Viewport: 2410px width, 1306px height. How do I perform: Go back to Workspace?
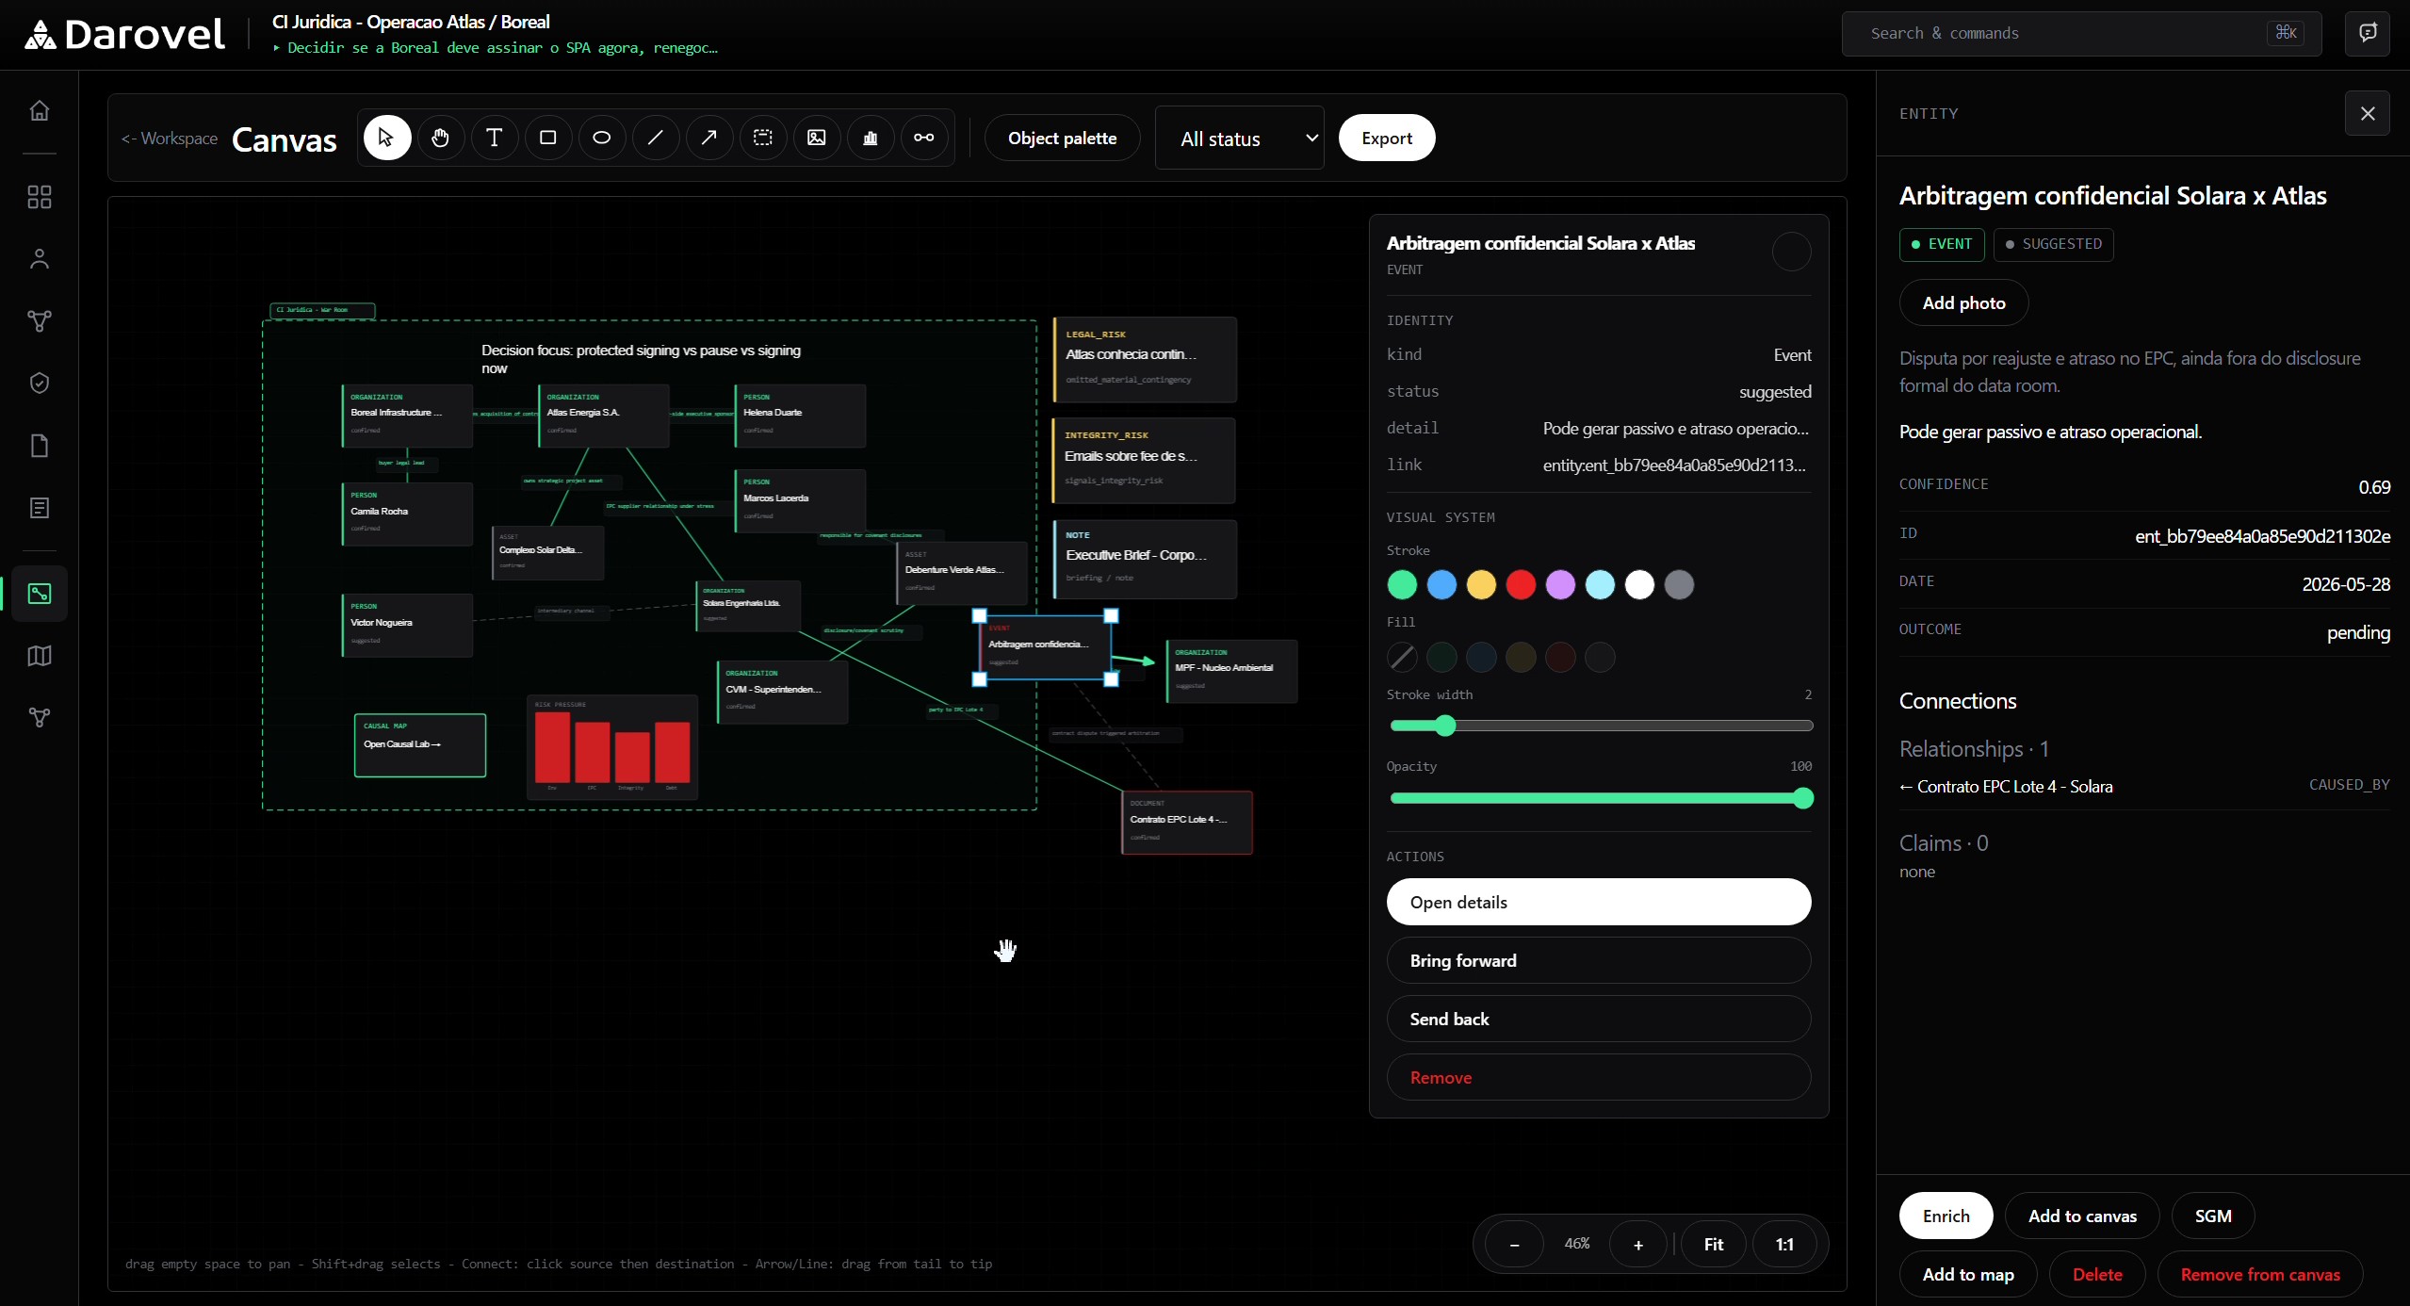(170, 139)
